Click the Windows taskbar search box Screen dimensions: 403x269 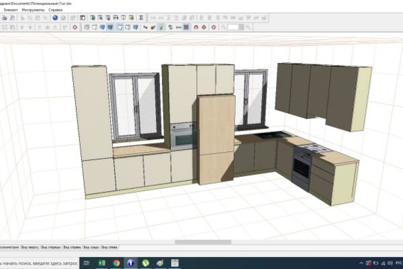pos(39,263)
